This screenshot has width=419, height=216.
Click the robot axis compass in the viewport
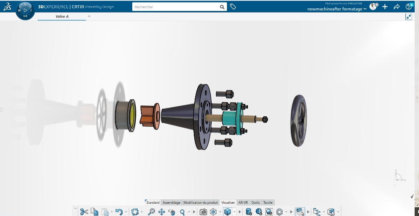[399, 178]
